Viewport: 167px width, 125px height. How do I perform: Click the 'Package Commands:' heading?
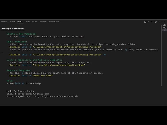coord(13,29)
